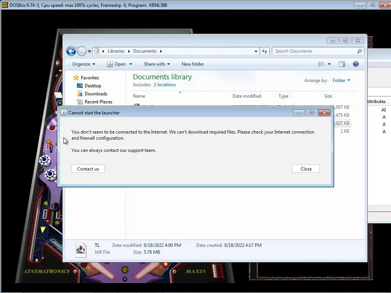Select Recent Places in navigation pane
391x293 pixels.
pyautogui.click(x=99, y=101)
